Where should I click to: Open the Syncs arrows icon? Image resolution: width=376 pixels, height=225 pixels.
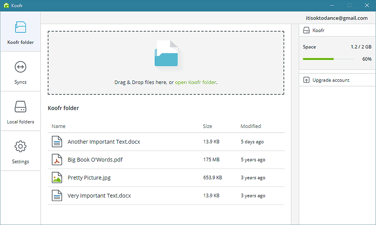pyautogui.click(x=20, y=67)
